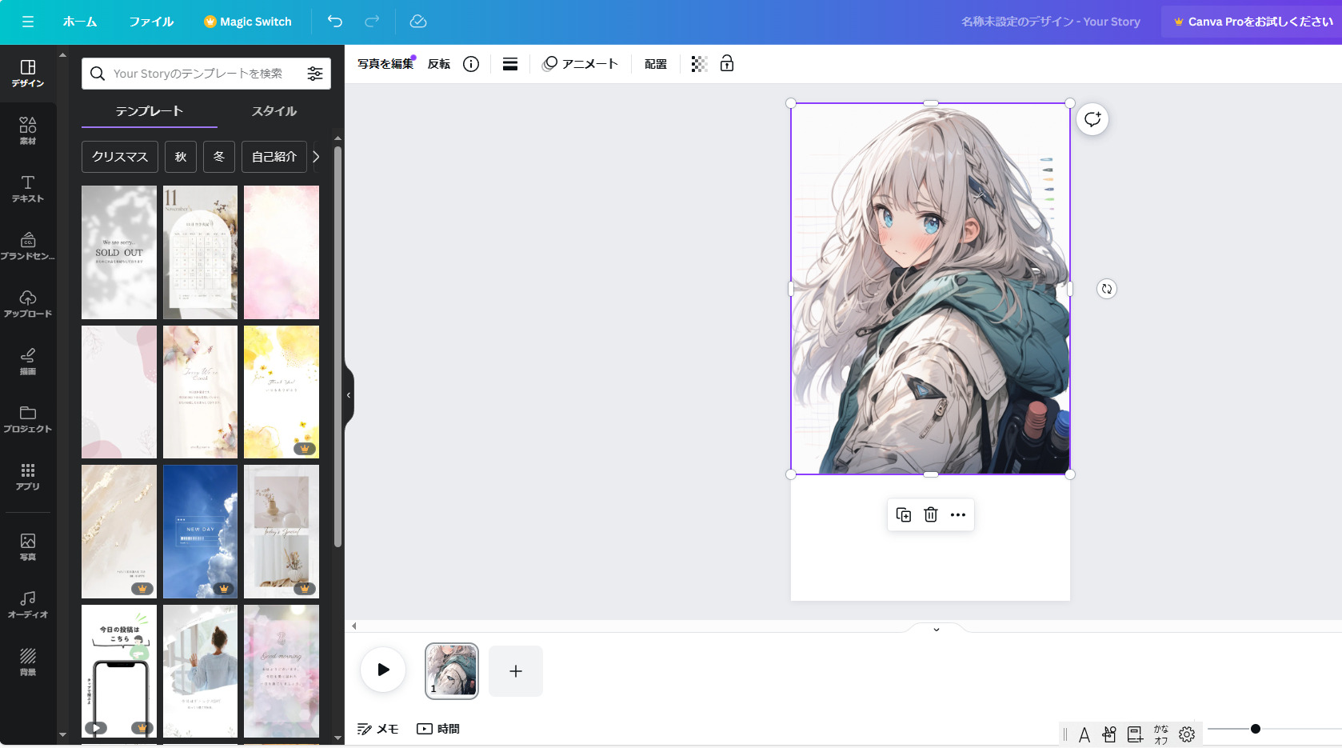Open the ホーム menu
The width and height of the screenshot is (1342, 748).
(x=80, y=22)
